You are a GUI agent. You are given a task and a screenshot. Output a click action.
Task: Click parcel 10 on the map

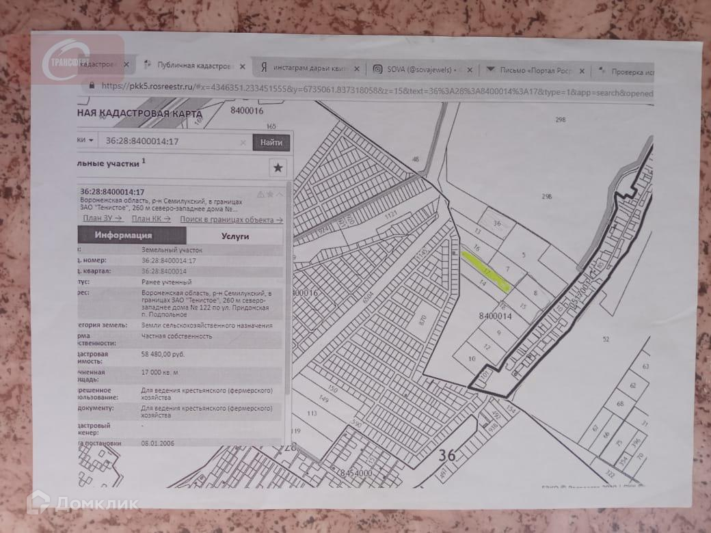tap(472, 359)
